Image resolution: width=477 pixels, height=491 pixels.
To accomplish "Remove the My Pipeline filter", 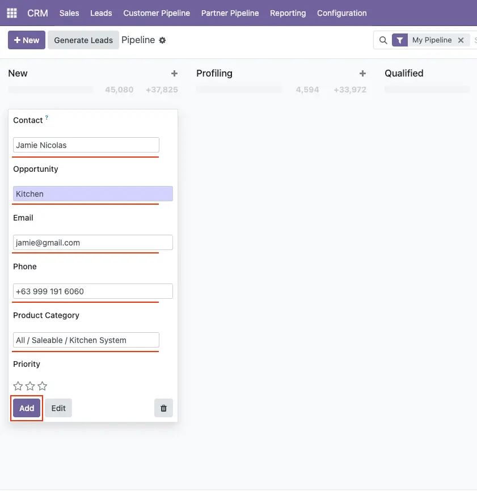I will [x=461, y=40].
